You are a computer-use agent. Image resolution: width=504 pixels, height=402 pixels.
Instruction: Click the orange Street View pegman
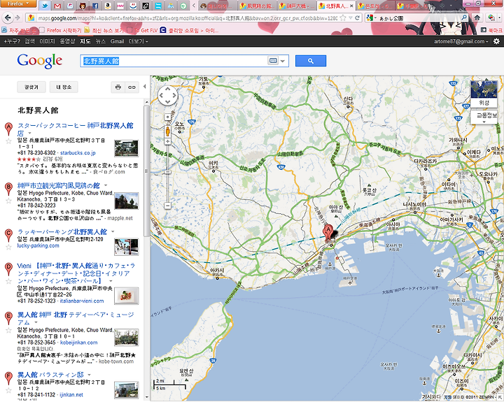[167, 131]
